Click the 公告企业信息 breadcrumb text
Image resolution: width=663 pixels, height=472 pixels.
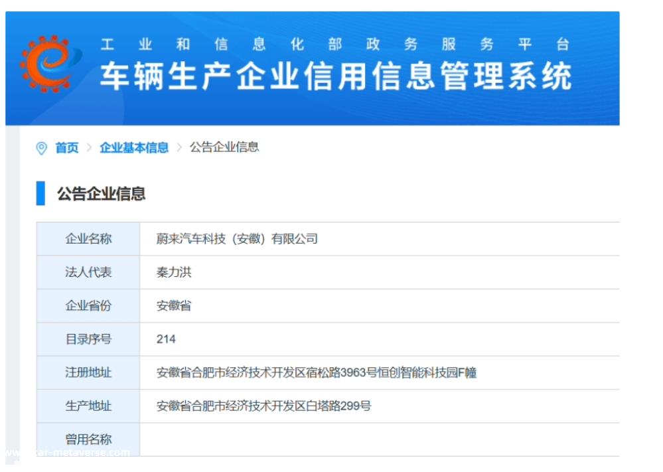[224, 147]
